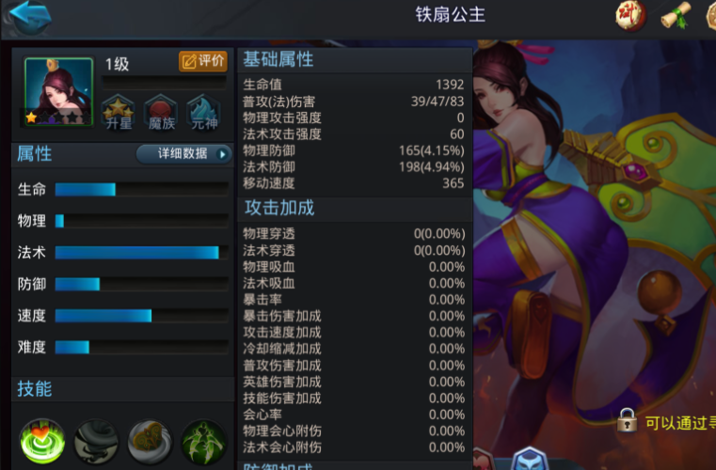
Task: Click the 法术 attribute bar
Action: click(x=141, y=252)
